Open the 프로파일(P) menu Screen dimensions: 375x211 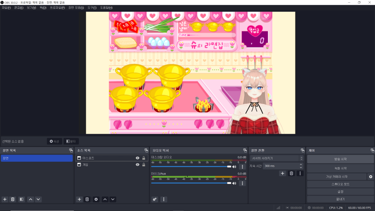57,8
